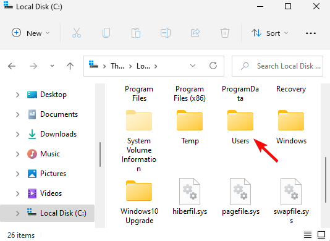Screen dimensions: 330x241
Task: Expand the Music tree node
Action: pyautogui.click(x=18, y=154)
